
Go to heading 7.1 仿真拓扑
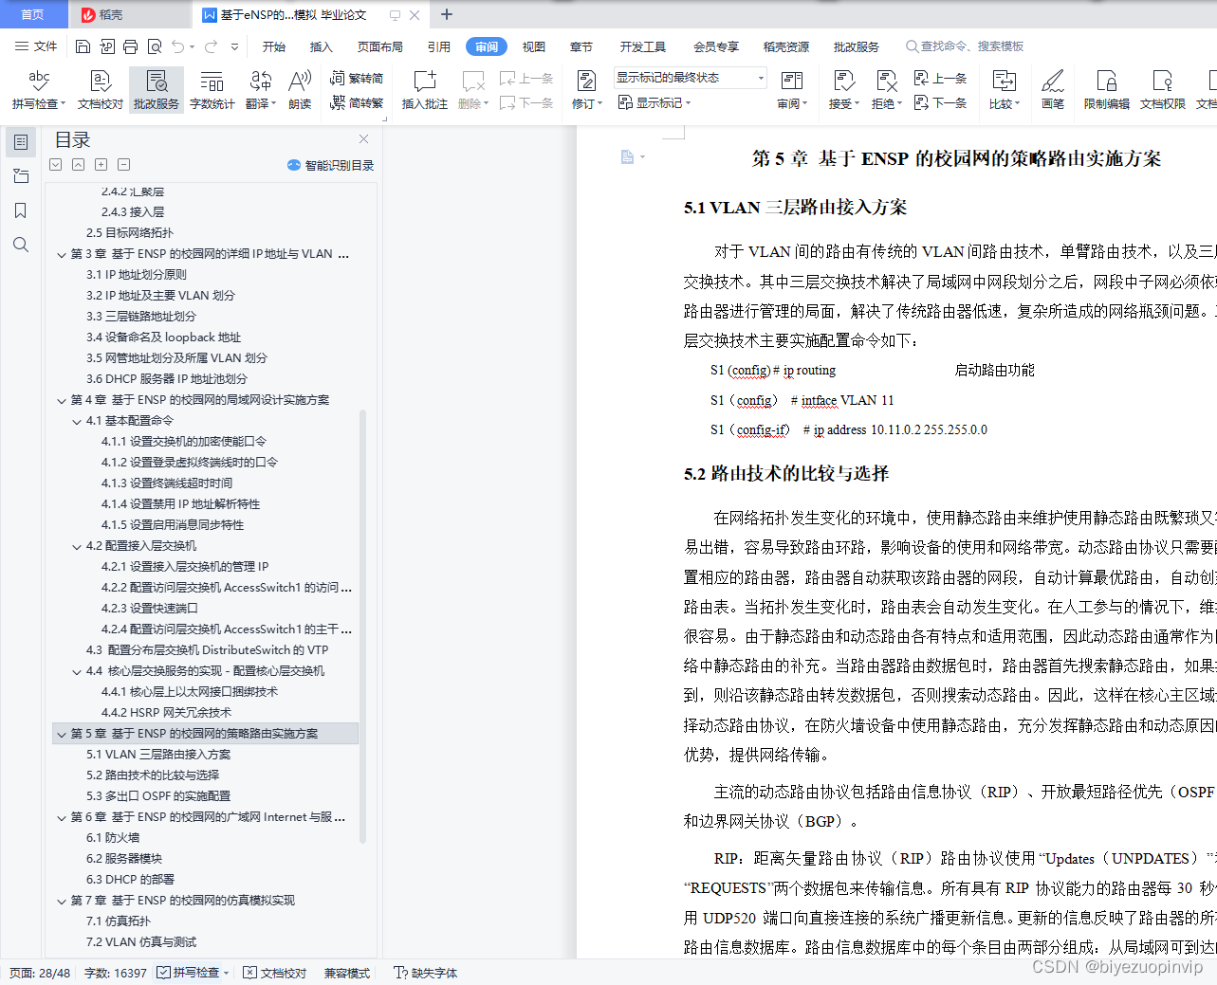pos(119,921)
